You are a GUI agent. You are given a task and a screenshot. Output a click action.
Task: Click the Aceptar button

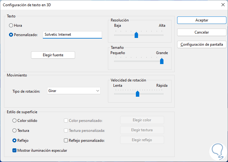202,20
